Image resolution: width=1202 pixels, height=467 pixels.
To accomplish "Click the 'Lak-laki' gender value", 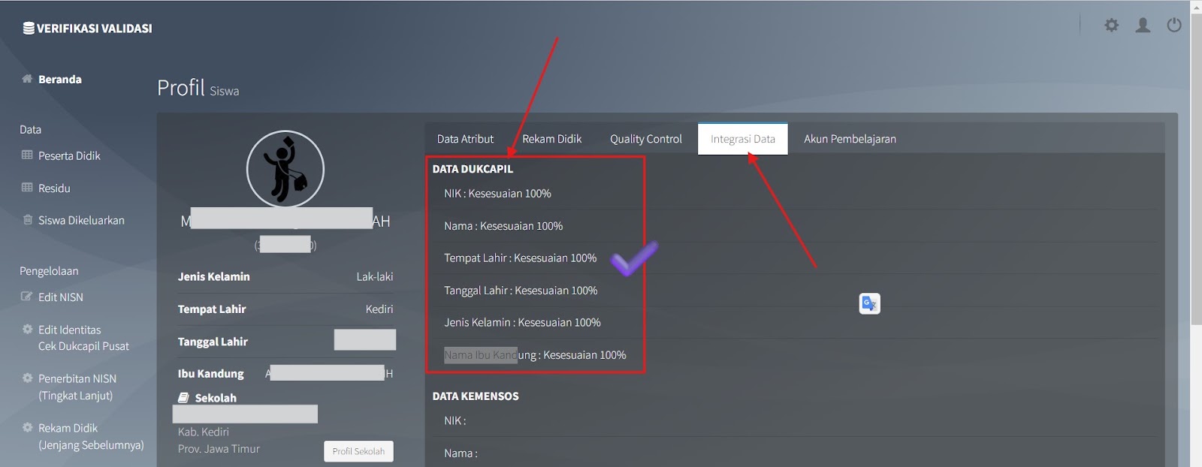I will coord(375,277).
